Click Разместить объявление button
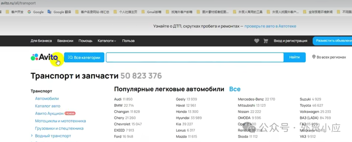The image size is (352, 142). click(x=332, y=41)
